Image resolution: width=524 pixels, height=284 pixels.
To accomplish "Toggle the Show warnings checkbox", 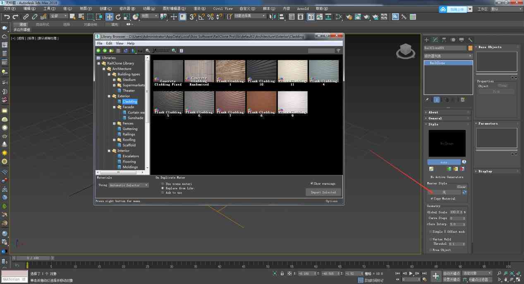I will tap(312, 183).
